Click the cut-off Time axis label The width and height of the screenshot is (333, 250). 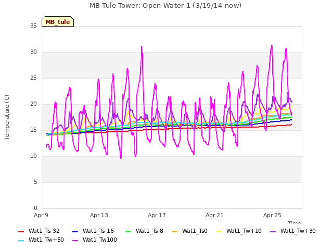pyautogui.click(x=294, y=222)
